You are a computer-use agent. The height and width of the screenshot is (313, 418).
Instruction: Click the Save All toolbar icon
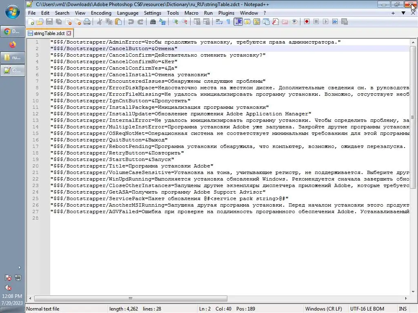click(59, 22)
